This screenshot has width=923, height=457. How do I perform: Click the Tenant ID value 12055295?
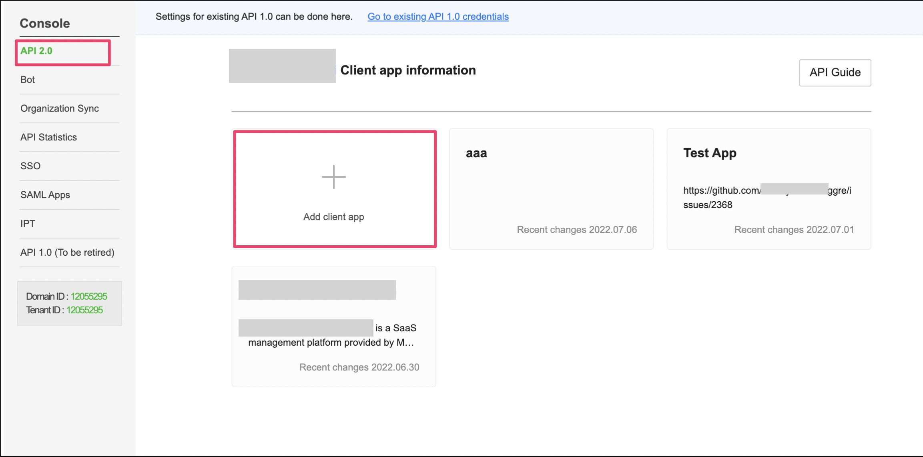tap(84, 310)
